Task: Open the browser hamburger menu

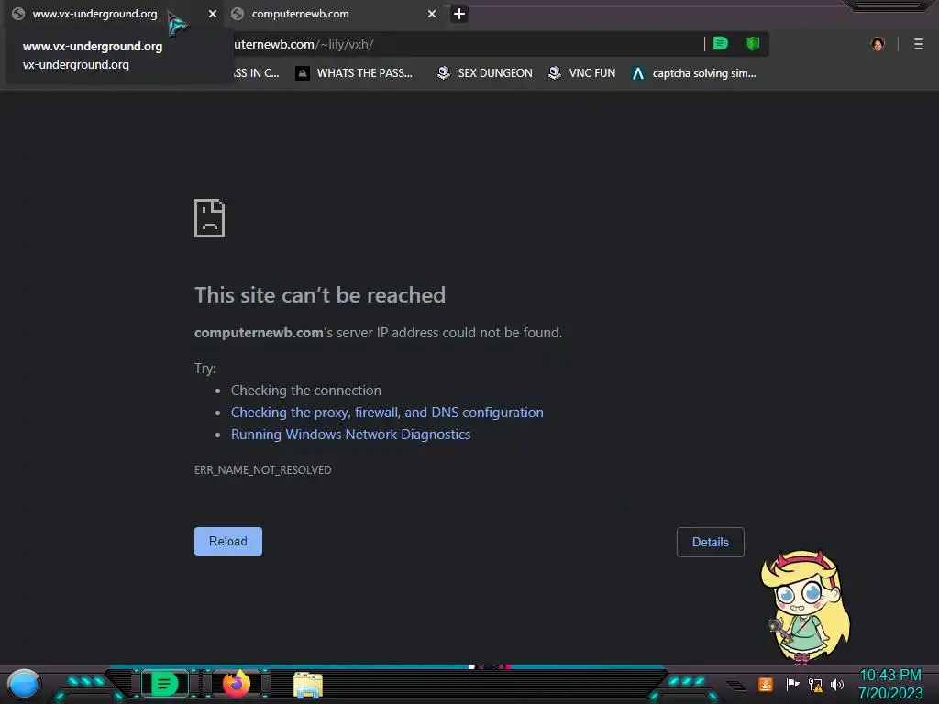Action: pyautogui.click(x=919, y=44)
